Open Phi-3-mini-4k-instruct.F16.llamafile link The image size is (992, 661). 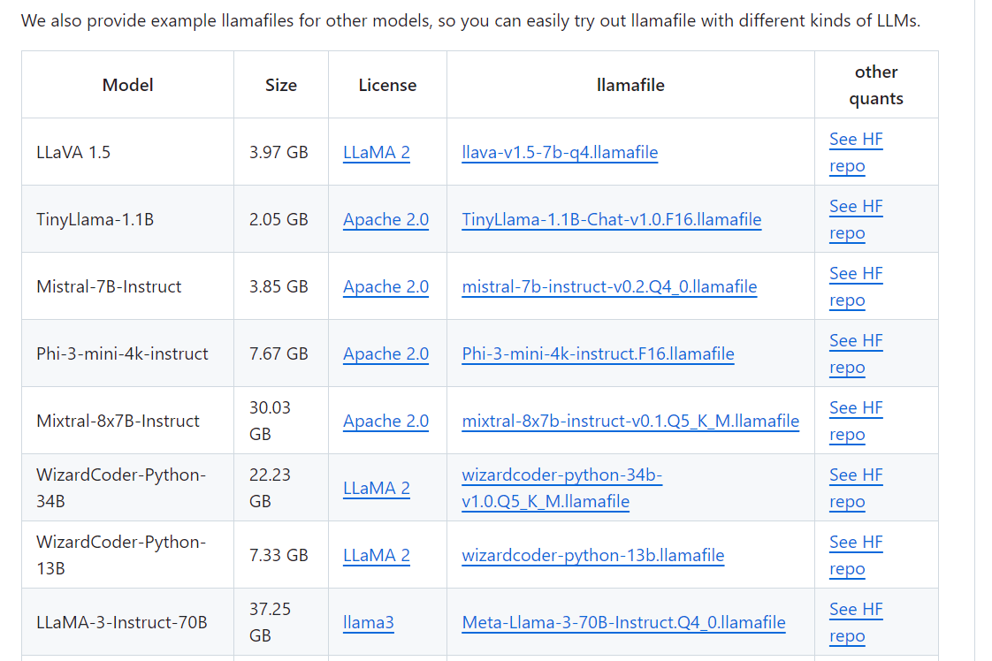coord(598,353)
